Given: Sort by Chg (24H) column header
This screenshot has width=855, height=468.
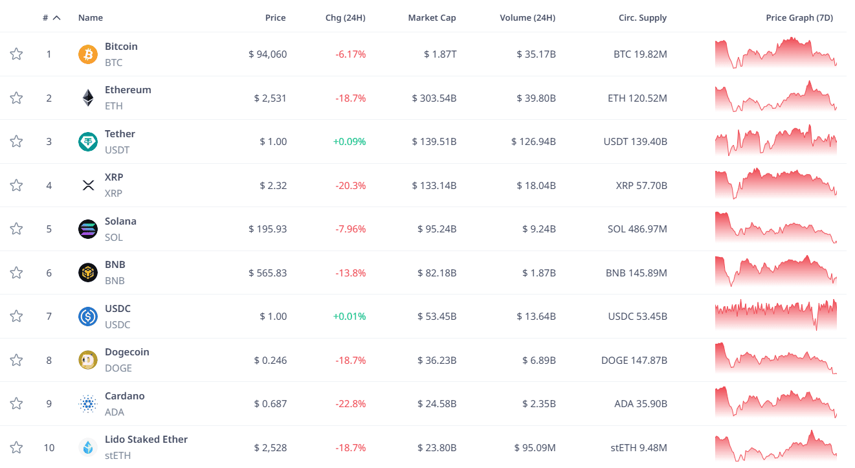Looking at the screenshot, I should coord(345,17).
